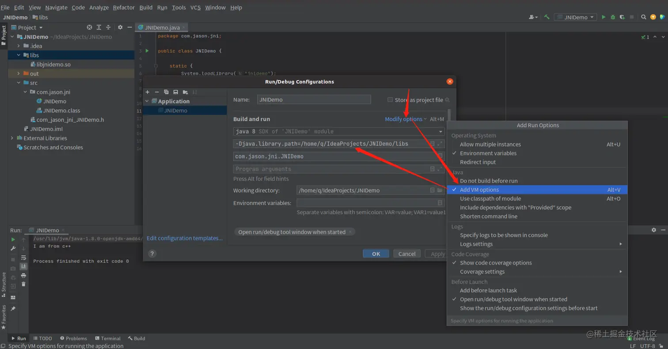Open the Project view dropdown
The height and width of the screenshot is (349, 668).
click(27, 27)
